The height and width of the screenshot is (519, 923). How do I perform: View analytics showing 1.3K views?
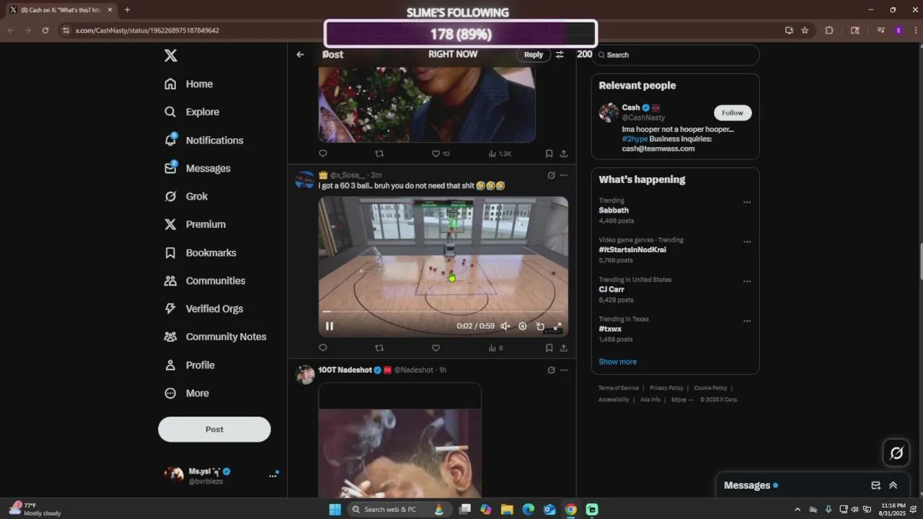click(x=500, y=154)
